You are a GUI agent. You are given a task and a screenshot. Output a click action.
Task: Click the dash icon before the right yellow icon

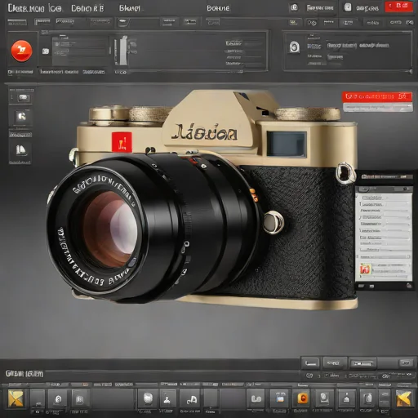pyautogui.click(x=385, y=398)
